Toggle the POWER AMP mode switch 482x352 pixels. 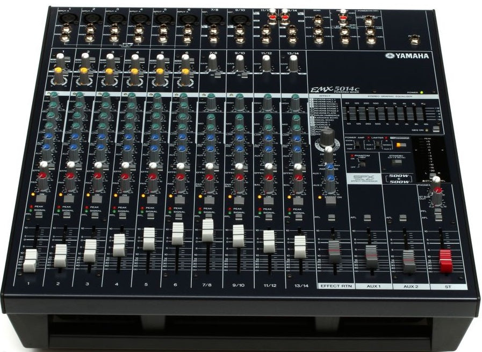coord(357,145)
